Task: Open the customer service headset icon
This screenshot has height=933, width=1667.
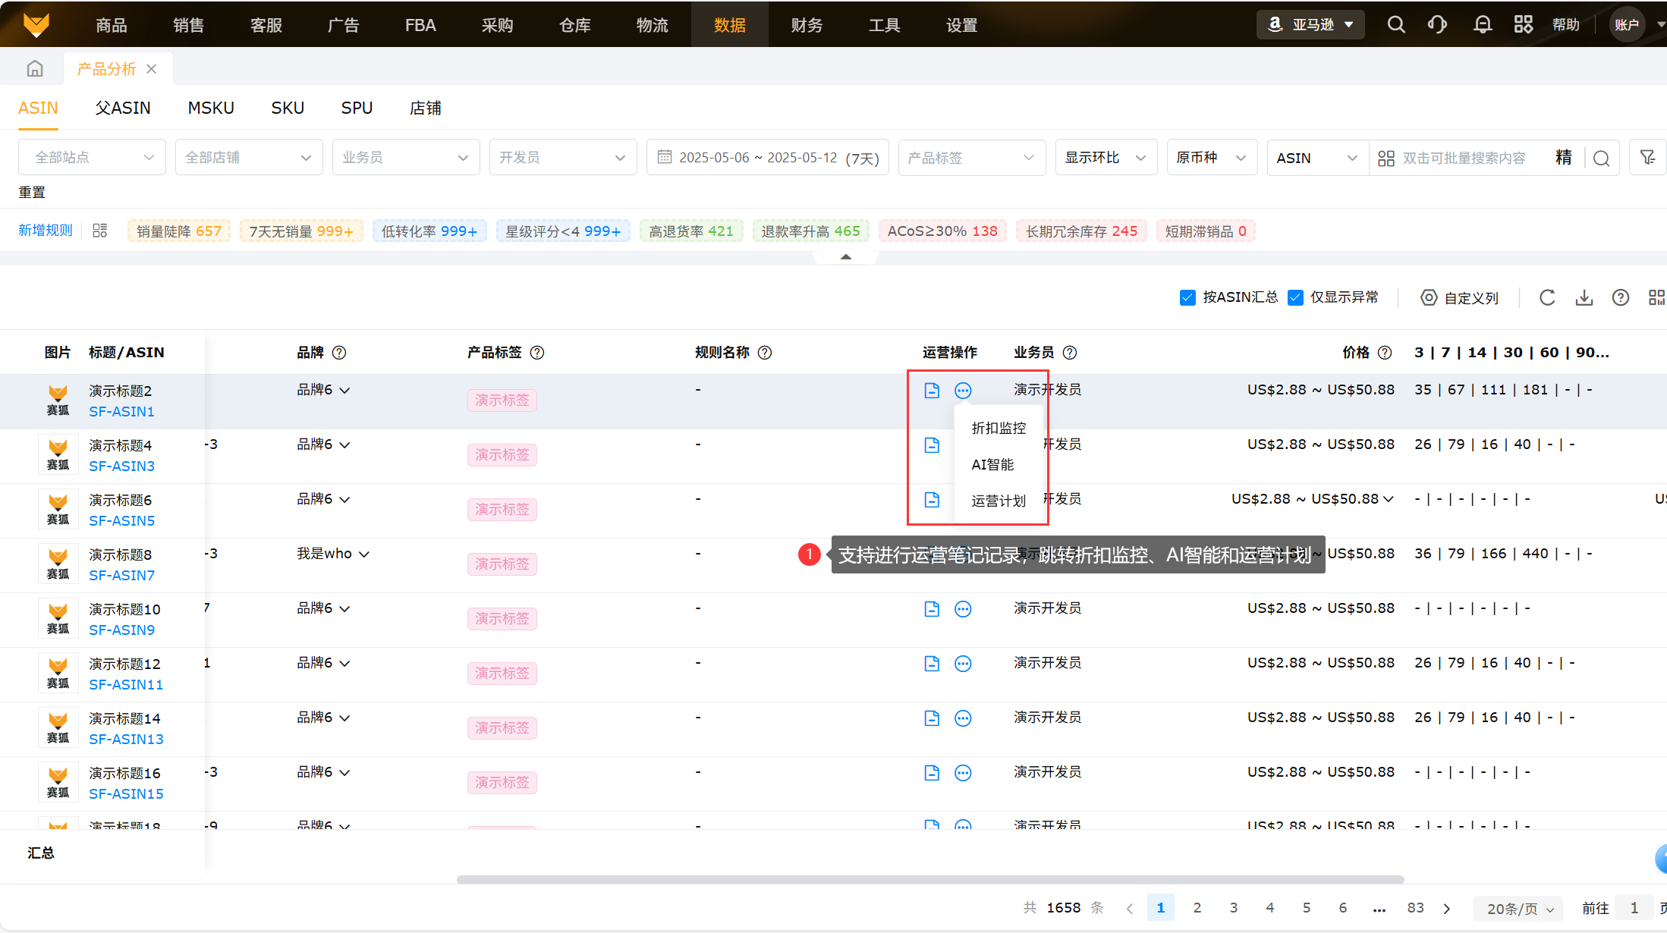Action: click(1437, 25)
